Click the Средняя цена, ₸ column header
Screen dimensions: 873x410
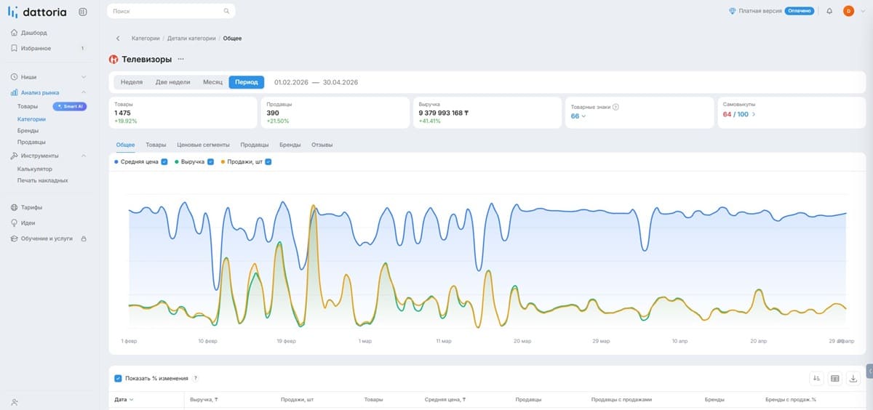(444, 400)
